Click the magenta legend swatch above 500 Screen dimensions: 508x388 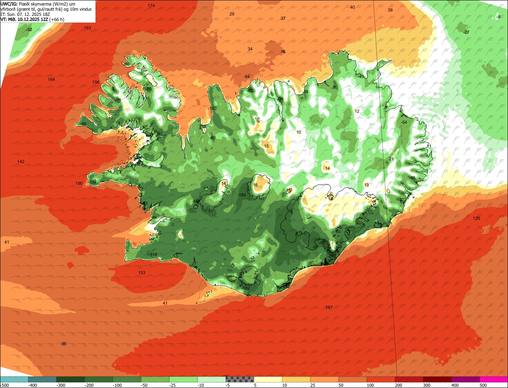click(x=494, y=379)
